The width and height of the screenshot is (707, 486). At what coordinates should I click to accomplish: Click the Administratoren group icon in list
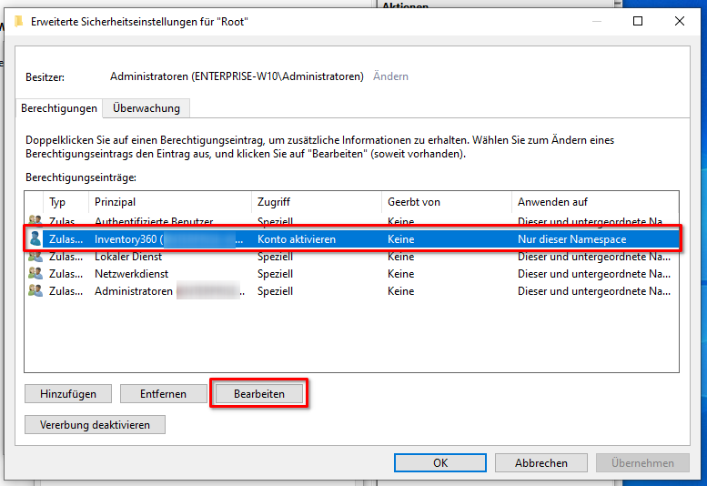(35, 290)
